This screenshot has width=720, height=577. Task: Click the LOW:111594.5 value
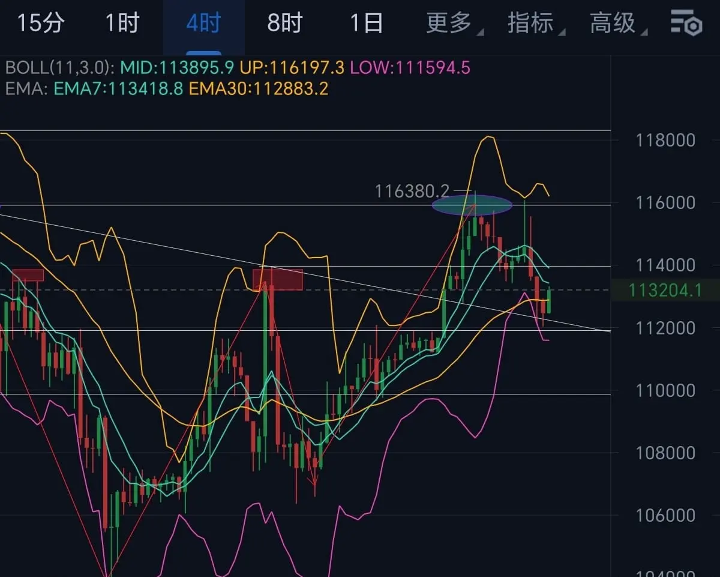[410, 67]
